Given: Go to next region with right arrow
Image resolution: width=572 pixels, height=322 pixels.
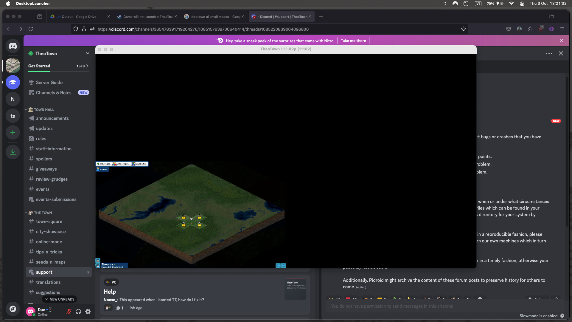Looking at the screenshot, I should [283, 266].
